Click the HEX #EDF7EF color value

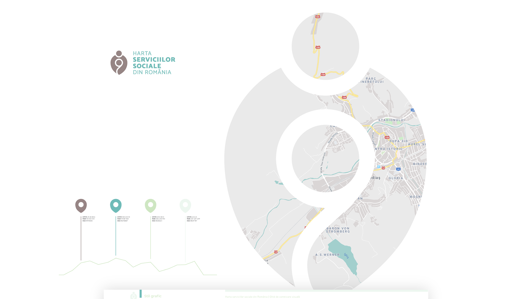pos(192,221)
